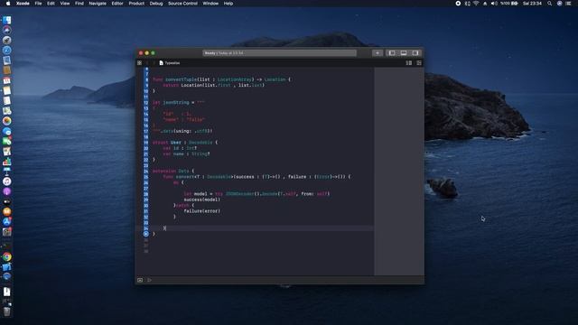578x325 pixels.
Task: Open the editor options menu in jump bar
Action: tap(409, 63)
